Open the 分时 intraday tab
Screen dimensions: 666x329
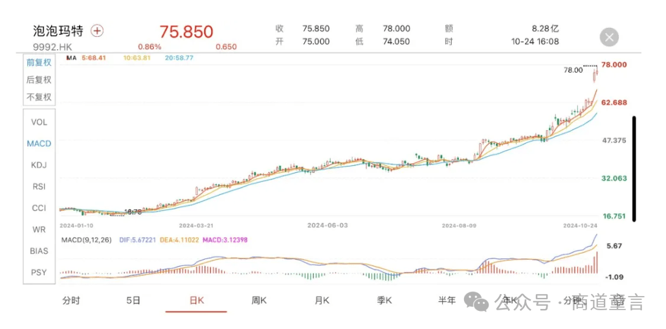[71, 300]
